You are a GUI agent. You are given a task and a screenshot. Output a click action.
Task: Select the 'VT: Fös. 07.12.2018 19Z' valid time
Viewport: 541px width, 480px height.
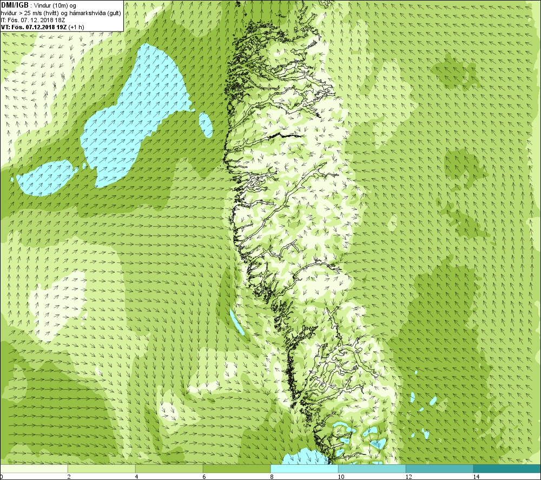34,27
